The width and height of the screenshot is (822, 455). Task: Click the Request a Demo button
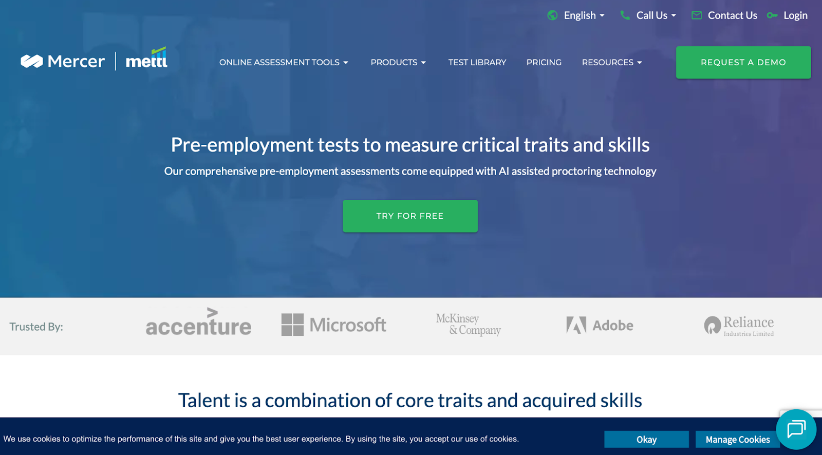pyautogui.click(x=743, y=62)
